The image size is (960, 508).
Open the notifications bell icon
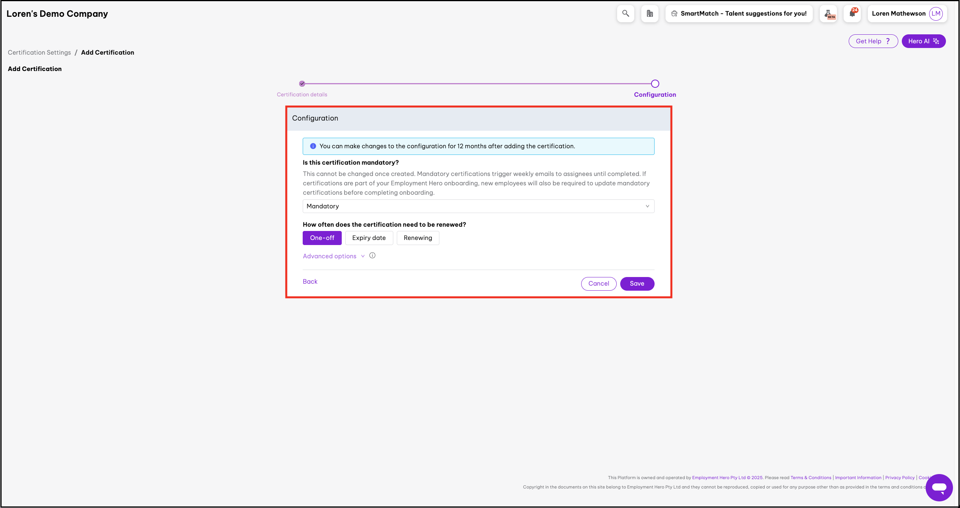[852, 14]
